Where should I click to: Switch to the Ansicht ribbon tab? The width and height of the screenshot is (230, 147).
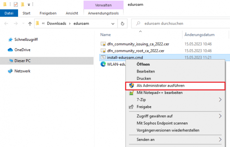pyautogui.click(x=72, y=13)
